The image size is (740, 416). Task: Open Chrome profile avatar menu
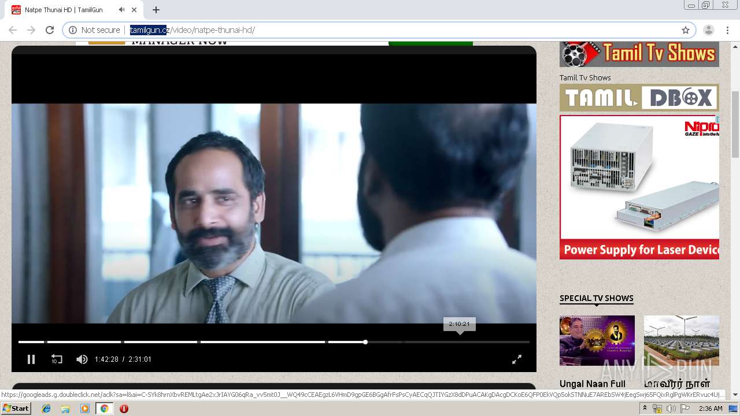[x=709, y=30]
